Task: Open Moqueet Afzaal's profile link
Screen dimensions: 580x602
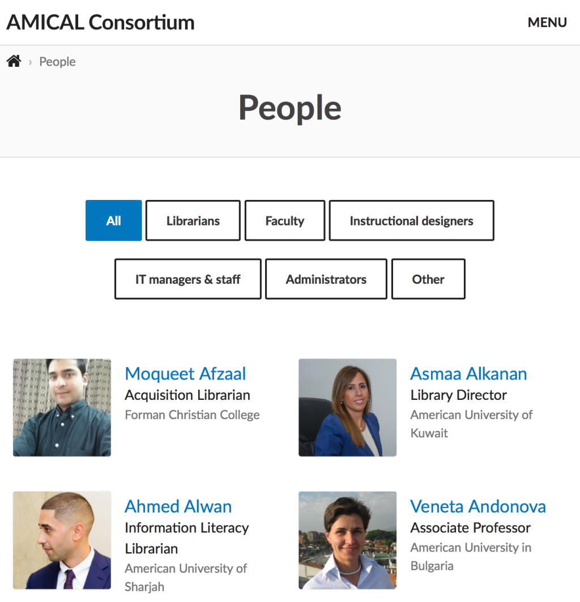Action: pos(185,374)
